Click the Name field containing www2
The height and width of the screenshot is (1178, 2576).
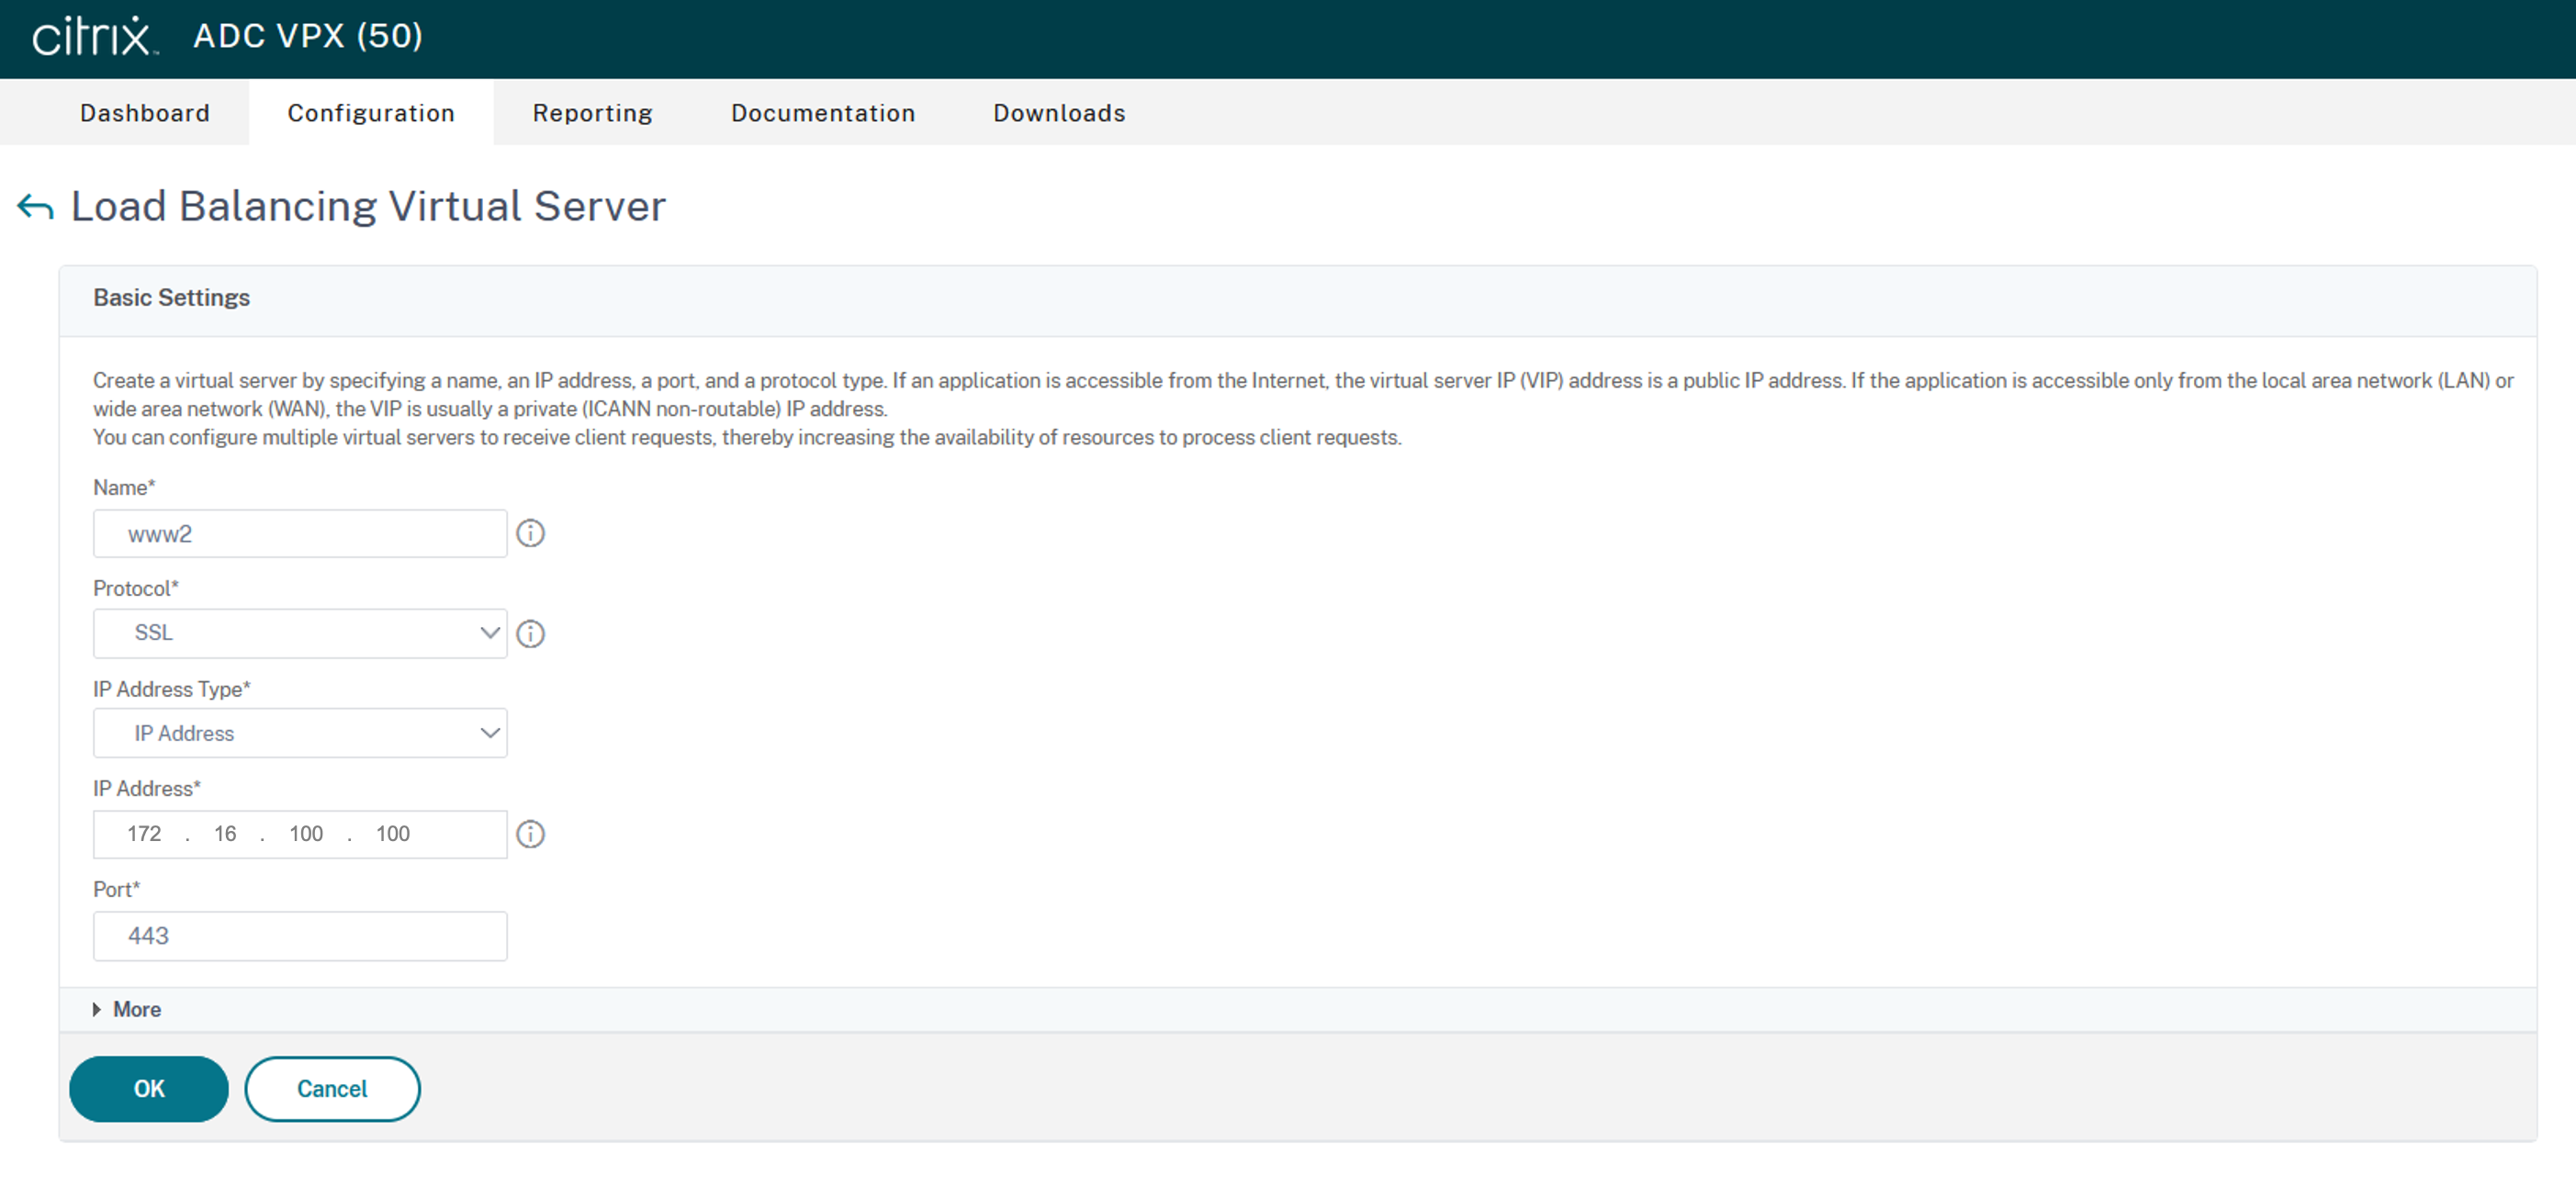click(300, 534)
